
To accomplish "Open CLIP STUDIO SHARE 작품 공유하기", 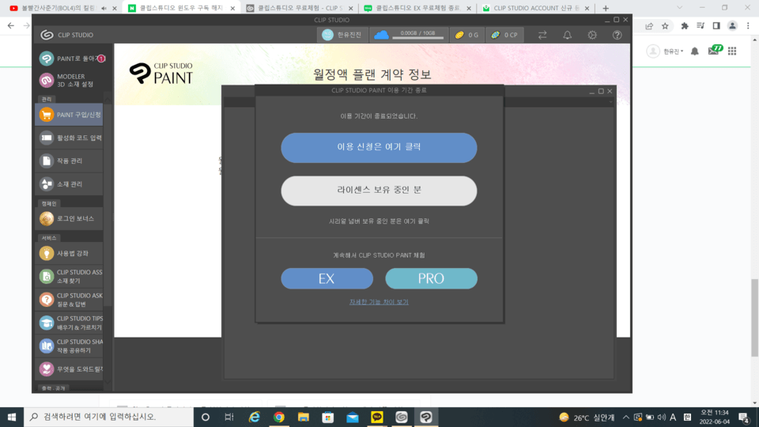I will [70, 346].
